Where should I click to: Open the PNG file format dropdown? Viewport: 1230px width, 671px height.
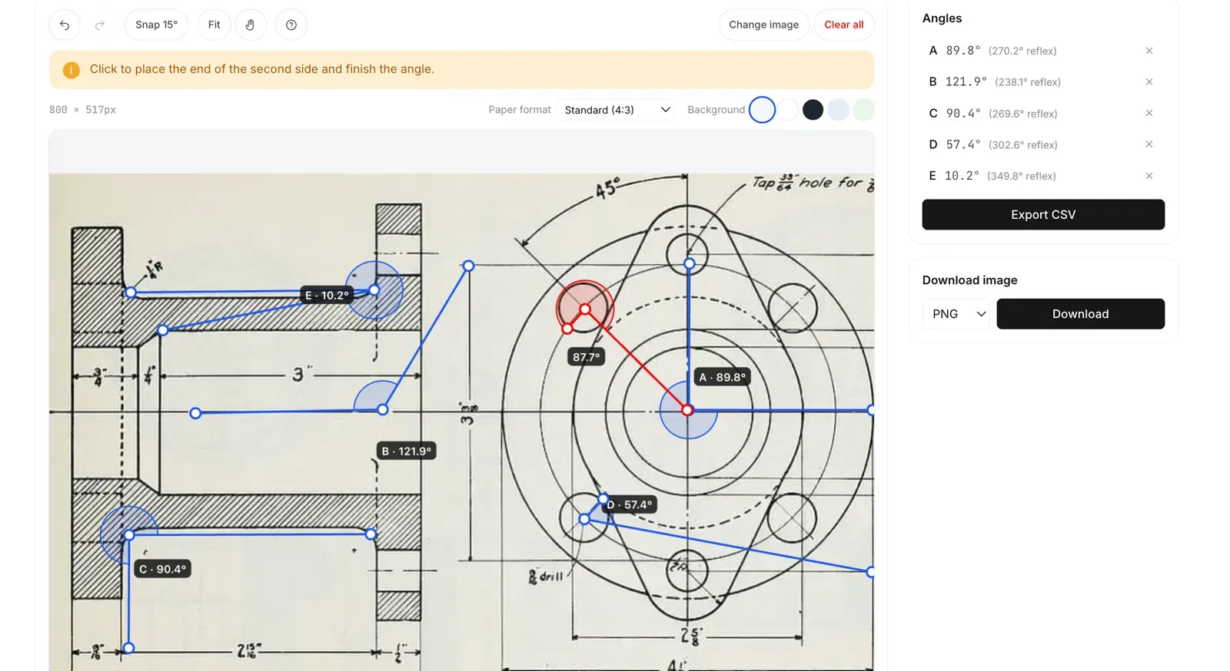coord(956,314)
